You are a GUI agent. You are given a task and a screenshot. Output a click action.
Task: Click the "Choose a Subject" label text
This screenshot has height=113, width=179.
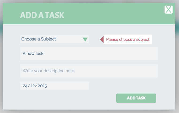(39, 39)
